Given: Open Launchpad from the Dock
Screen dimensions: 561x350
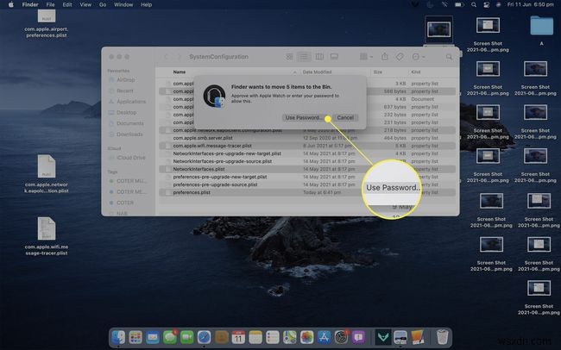Looking at the screenshot, I should tap(136, 337).
